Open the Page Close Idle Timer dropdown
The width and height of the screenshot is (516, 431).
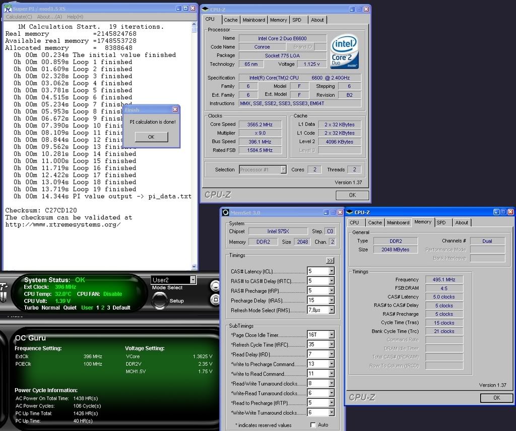pos(332,335)
